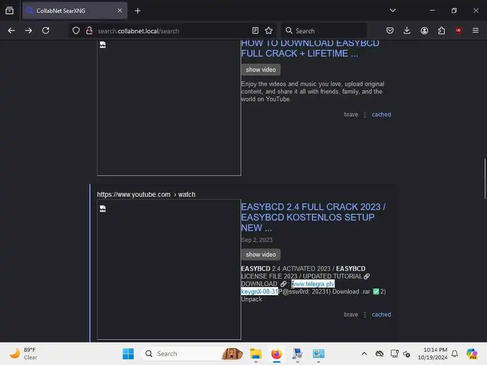Open Firefox account icon
487x365 pixels.
[424, 30]
